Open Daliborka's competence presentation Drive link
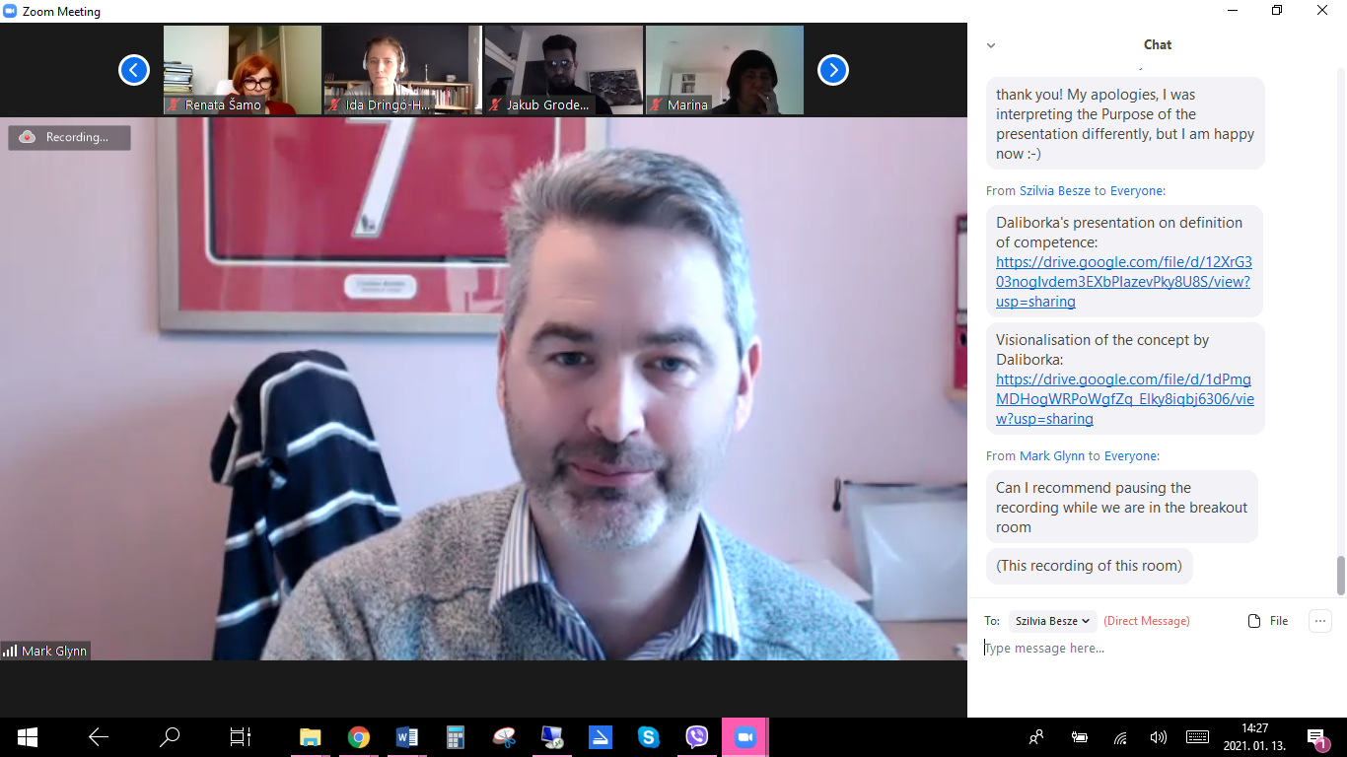1347x757 pixels. click(x=1123, y=282)
